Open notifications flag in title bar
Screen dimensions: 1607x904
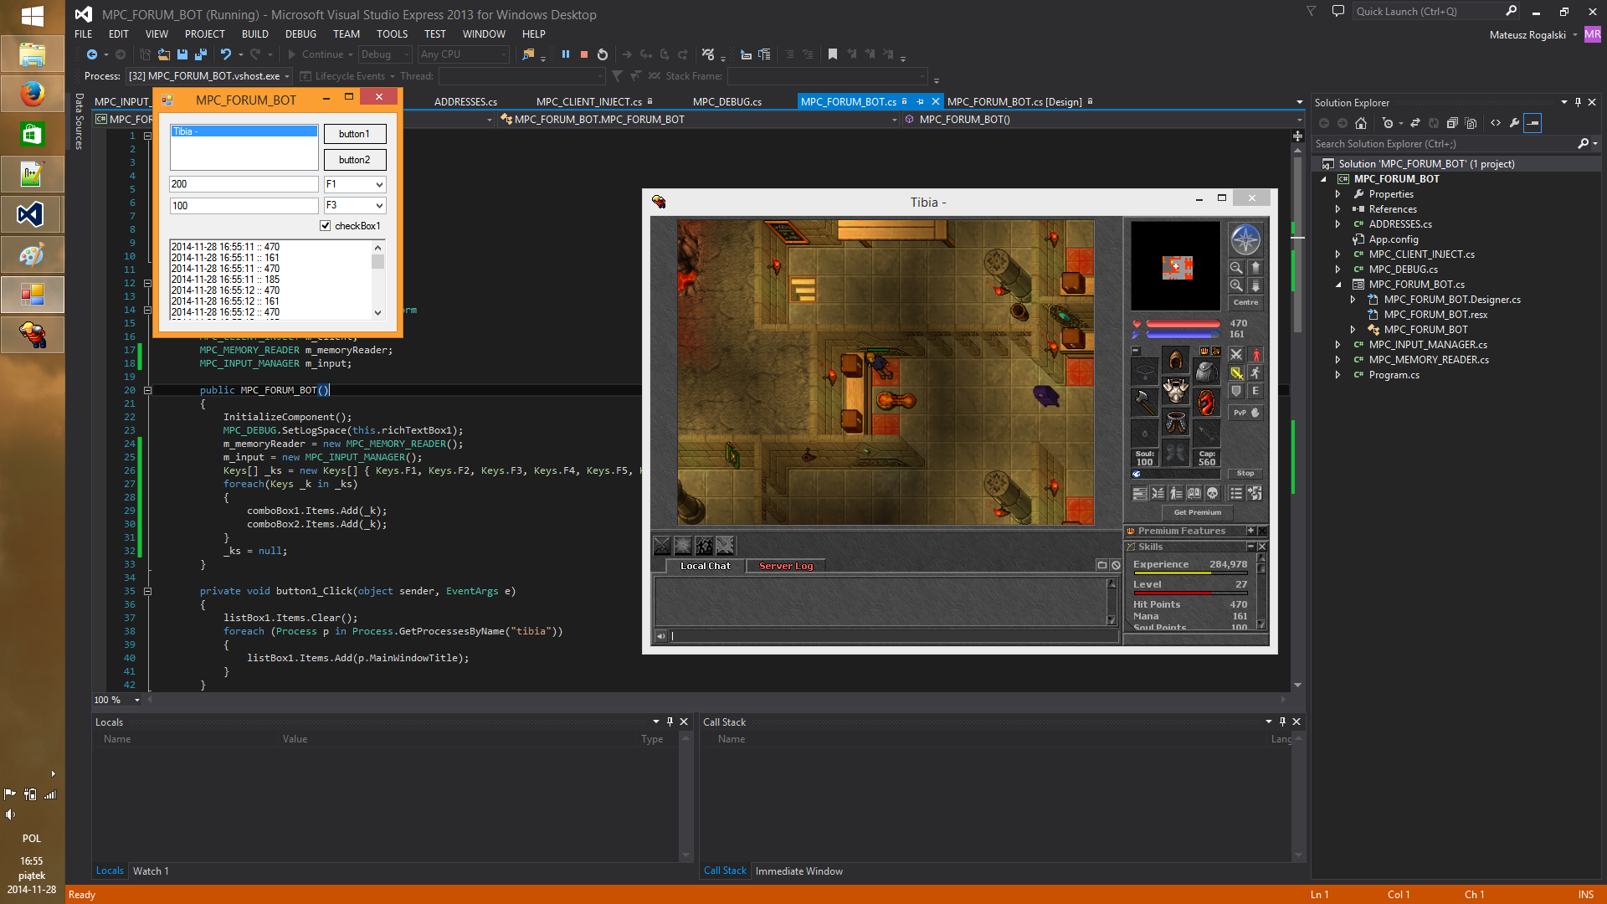1311,12
